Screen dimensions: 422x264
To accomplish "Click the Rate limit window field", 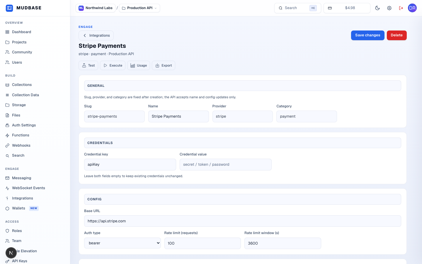I will click(283, 243).
